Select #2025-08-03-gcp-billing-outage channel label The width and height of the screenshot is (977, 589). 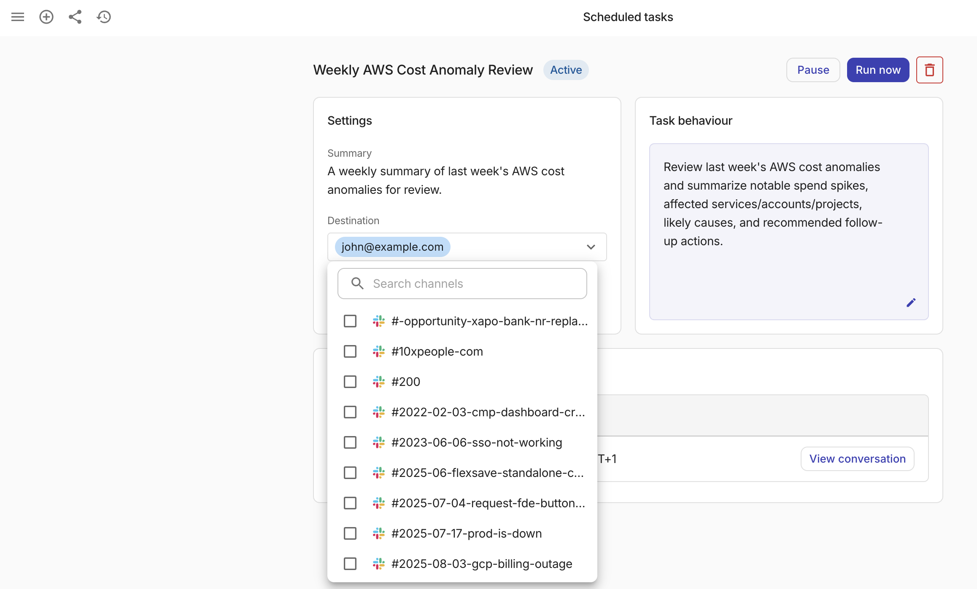[x=482, y=564]
